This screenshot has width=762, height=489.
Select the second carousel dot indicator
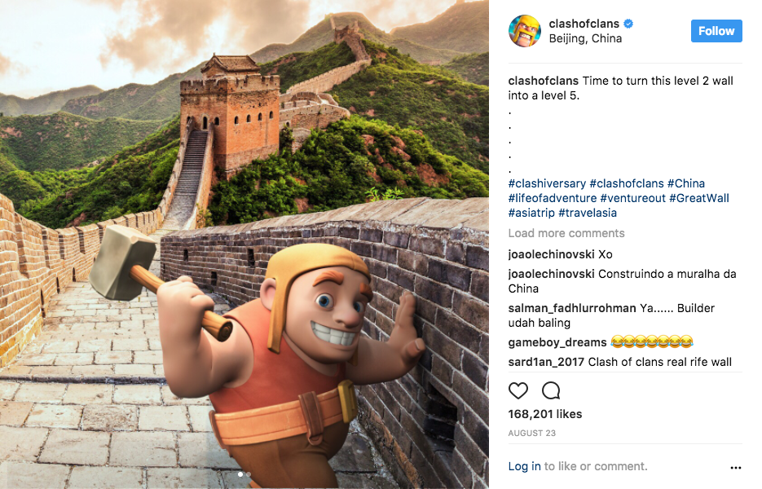click(249, 474)
